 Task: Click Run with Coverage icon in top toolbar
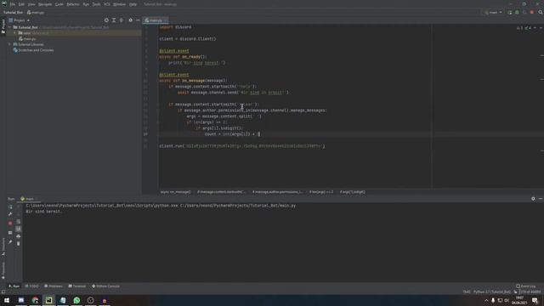524,13
